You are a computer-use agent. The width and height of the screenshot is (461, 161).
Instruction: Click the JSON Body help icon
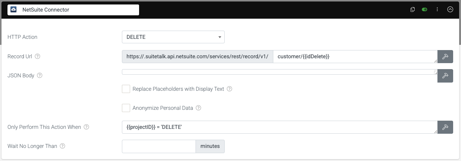(40, 75)
